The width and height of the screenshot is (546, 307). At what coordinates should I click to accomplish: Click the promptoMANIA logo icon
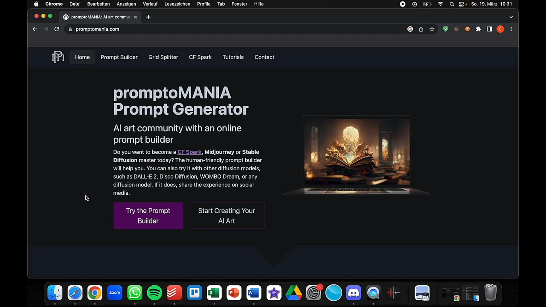(58, 57)
